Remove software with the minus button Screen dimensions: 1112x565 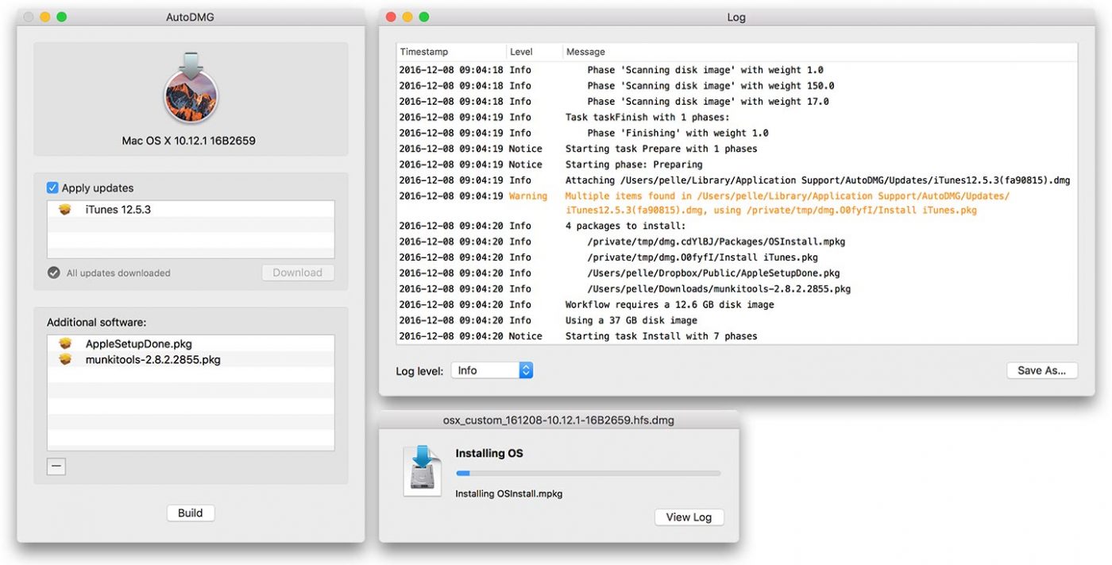click(56, 467)
